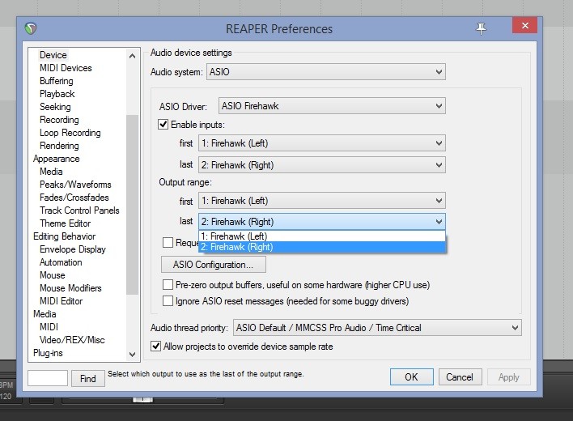Click the category list scroll down arrow
This screenshot has width=573, height=421.
(132, 354)
